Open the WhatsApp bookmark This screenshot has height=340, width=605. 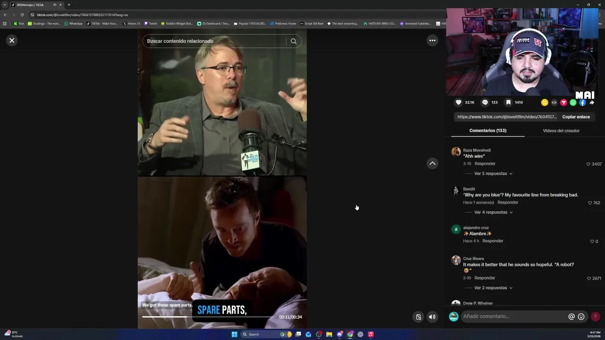73,24
